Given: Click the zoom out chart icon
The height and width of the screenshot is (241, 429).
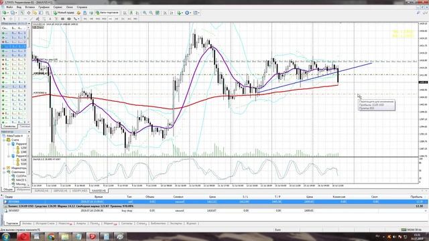Looking at the screenshot, I should 151,13.
